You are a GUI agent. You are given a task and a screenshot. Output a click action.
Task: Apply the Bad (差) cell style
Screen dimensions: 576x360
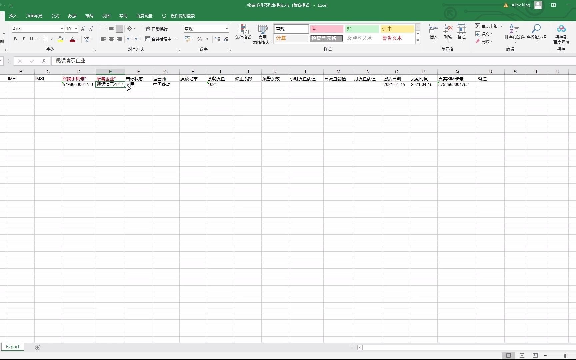[x=326, y=29]
